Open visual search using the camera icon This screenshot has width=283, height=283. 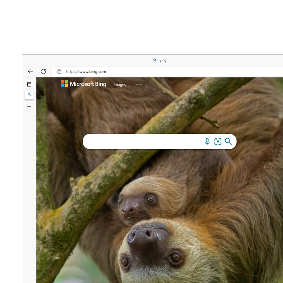[x=218, y=141]
